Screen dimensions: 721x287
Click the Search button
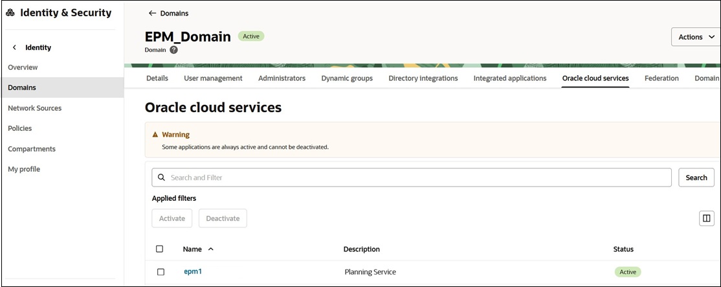coord(696,178)
